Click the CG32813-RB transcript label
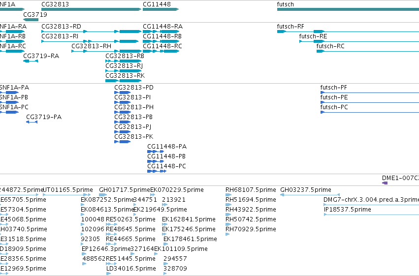419x276 pixels. pos(125,56)
